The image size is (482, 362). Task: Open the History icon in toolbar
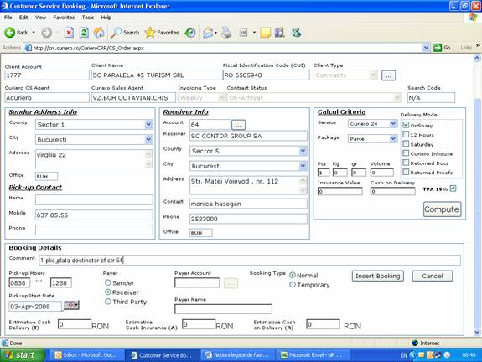[190, 33]
